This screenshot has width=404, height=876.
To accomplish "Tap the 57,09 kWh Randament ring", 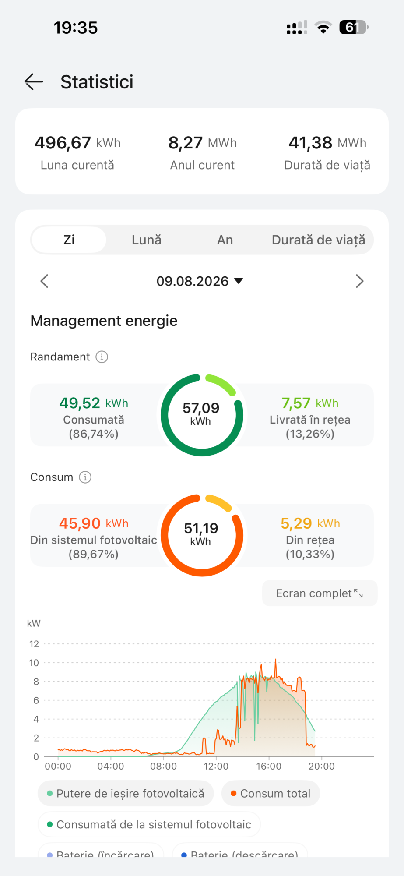I will pyautogui.click(x=202, y=415).
